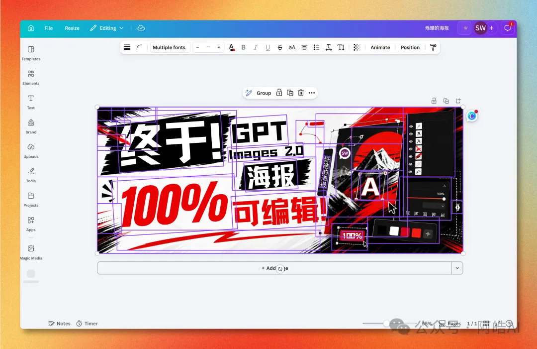
Task: Open corner rounding icon
Action: coord(139,47)
